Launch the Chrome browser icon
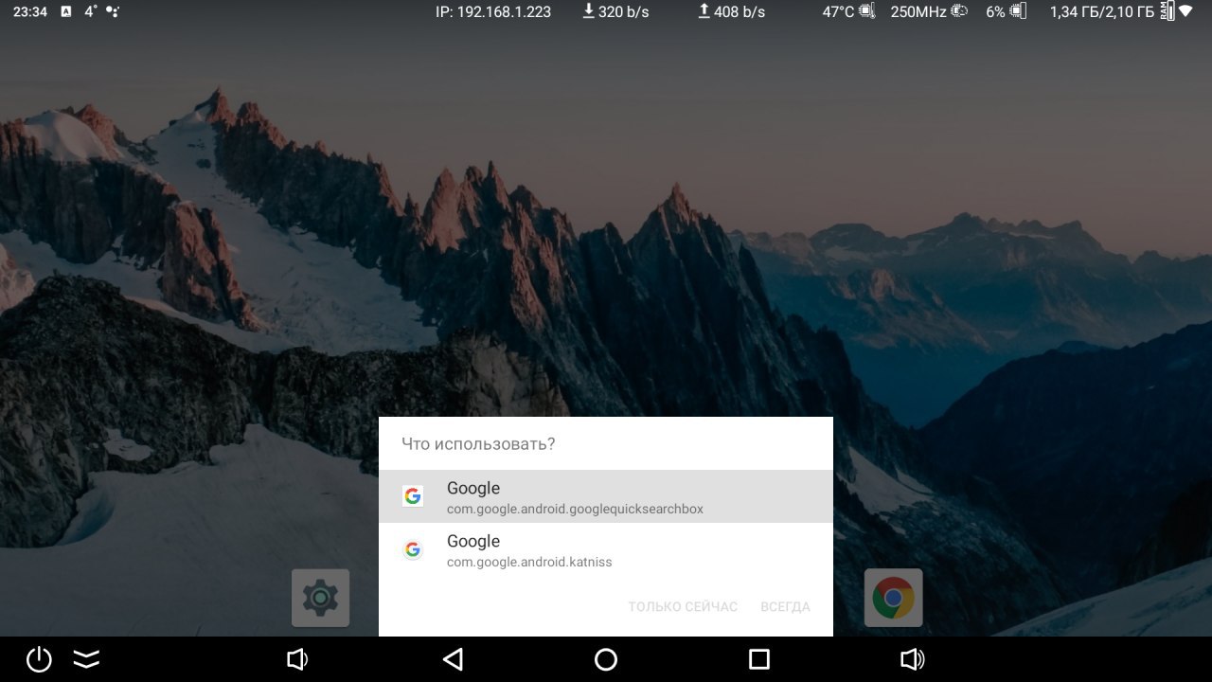 pyautogui.click(x=893, y=598)
